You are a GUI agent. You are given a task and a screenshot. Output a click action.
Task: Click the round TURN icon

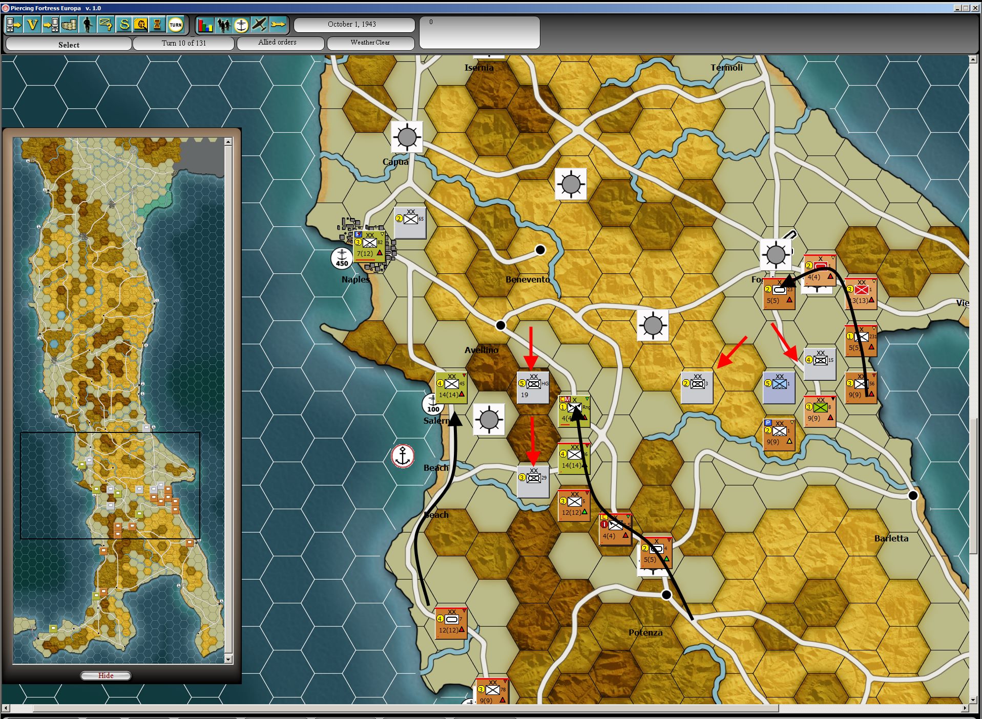pos(175,24)
